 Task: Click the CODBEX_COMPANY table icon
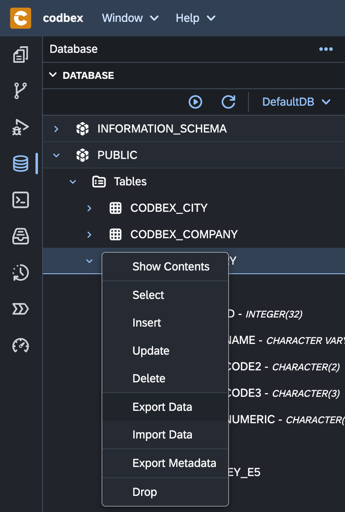(116, 235)
